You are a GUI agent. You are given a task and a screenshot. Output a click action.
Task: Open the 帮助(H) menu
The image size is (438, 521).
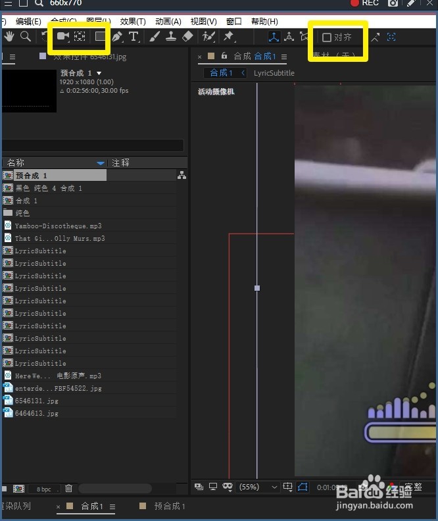[x=264, y=22]
